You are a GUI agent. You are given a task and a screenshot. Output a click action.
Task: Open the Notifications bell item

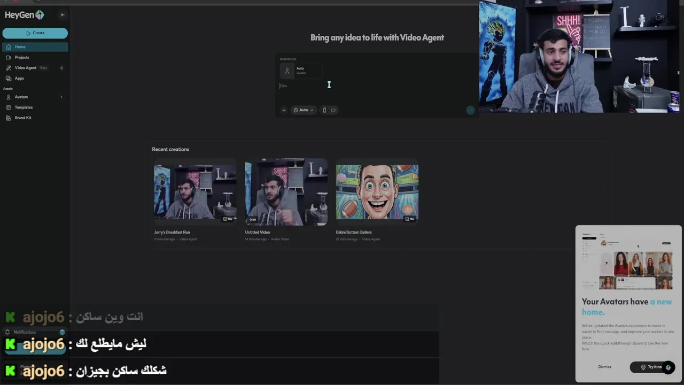(x=35, y=332)
